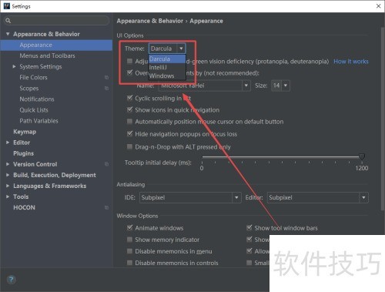Select Appearance in settings tree
This screenshot has height=292, width=385.
click(56, 45)
